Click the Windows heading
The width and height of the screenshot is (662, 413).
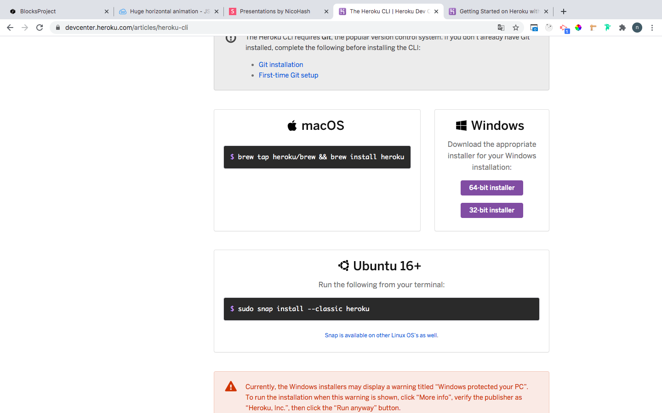tap(497, 125)
